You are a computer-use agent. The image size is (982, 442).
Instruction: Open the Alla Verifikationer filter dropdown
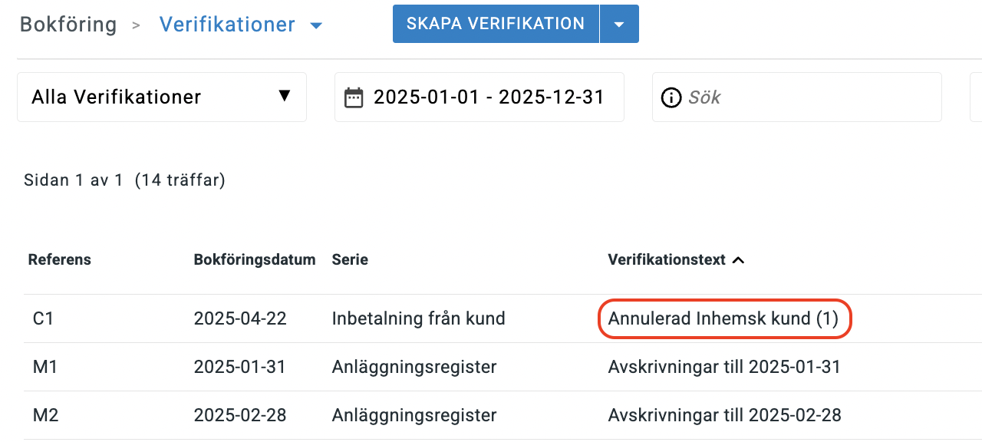161,97
